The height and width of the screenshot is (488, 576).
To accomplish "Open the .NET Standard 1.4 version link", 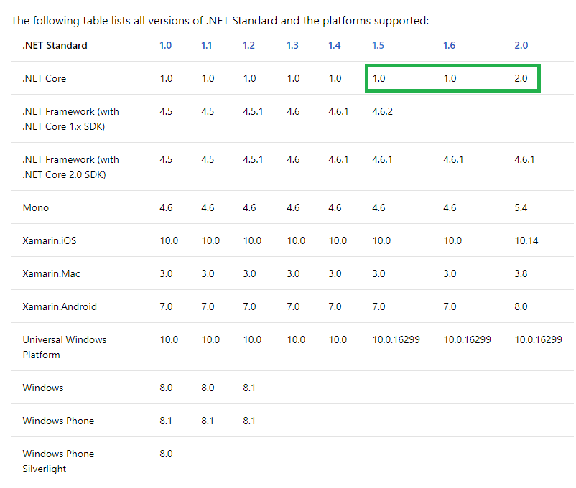I will (x=334, y=45).
